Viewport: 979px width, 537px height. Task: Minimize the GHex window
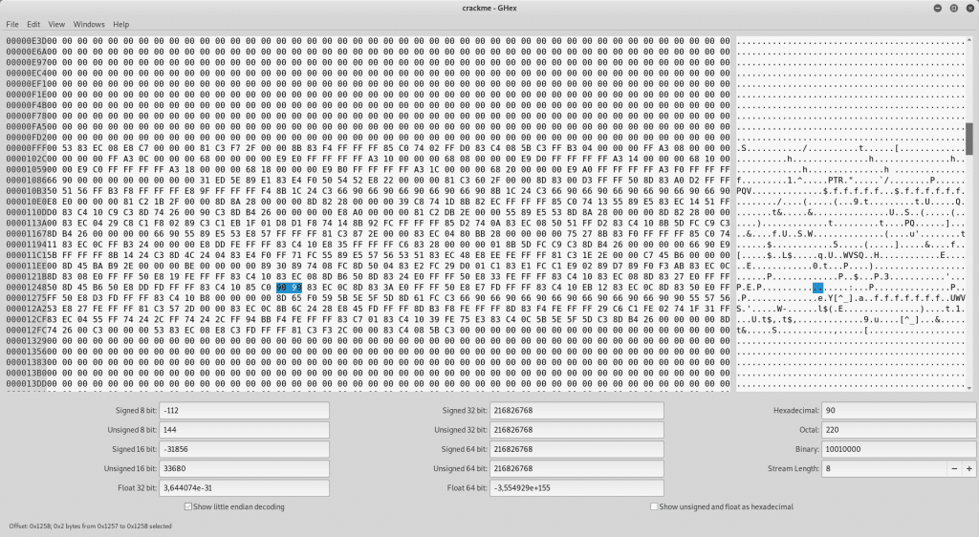pos(938,8)
